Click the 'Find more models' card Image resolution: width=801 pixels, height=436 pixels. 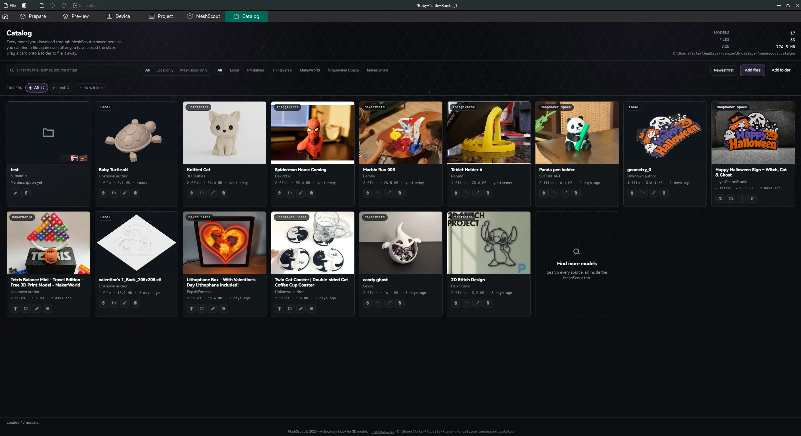577,264
